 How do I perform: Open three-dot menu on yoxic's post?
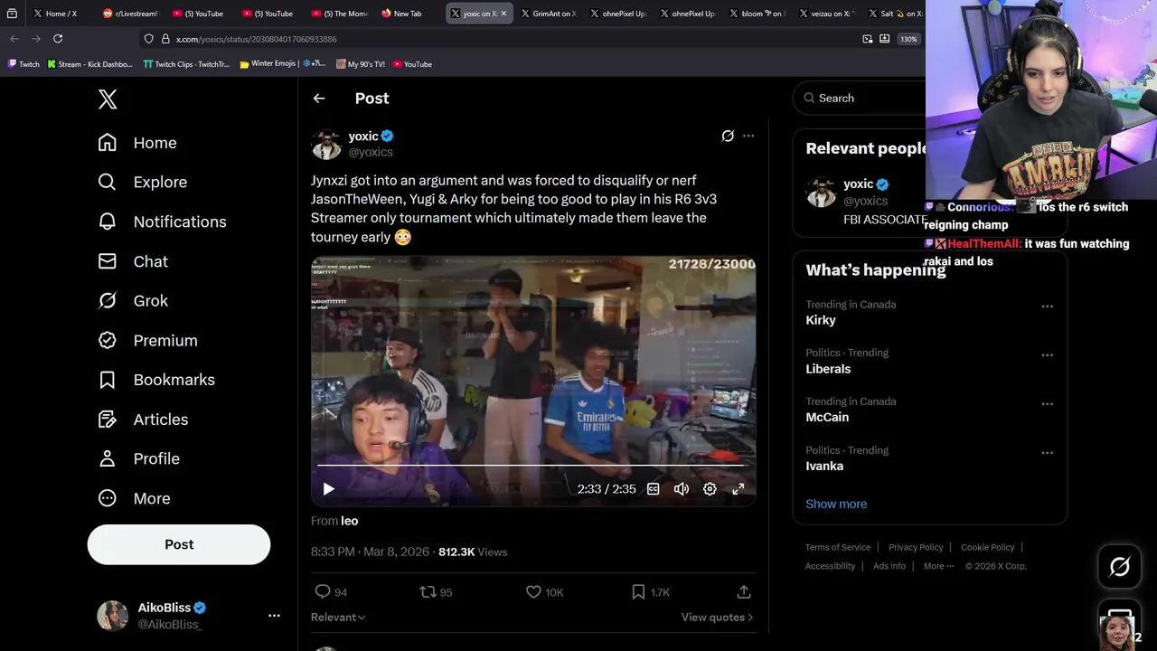pyautogui.click(x=748, y=136)
